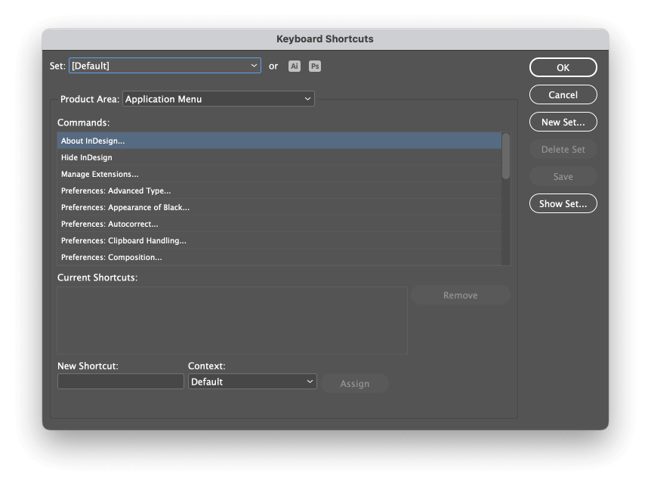
Task: Open the Context dropdown set to Default
Action: click(x=252, y=382)
